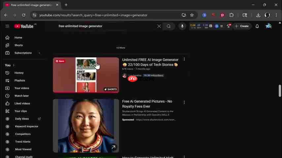The image size is (282, 158).
Task: Click the blue extension icon in Chrome toolbar
Action: point(204,15)
